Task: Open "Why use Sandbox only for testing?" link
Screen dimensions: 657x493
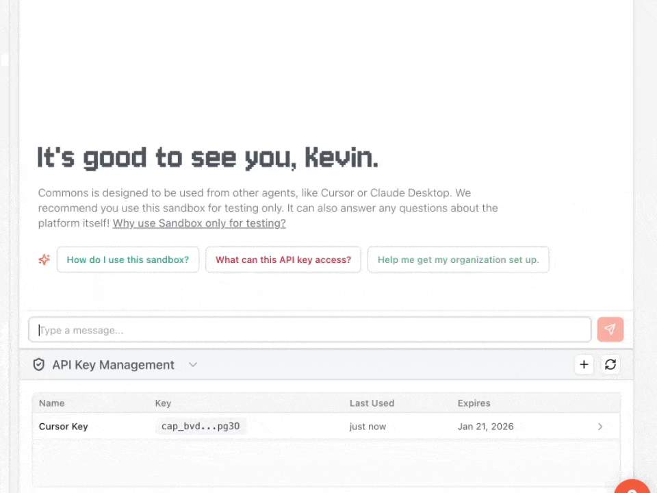Action: pos(199,223)
